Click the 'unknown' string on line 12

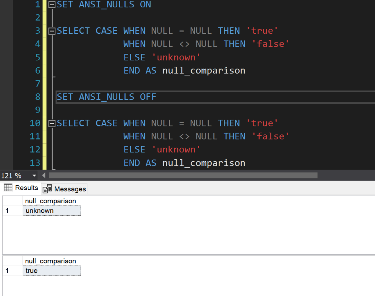[x=176, y=149]
